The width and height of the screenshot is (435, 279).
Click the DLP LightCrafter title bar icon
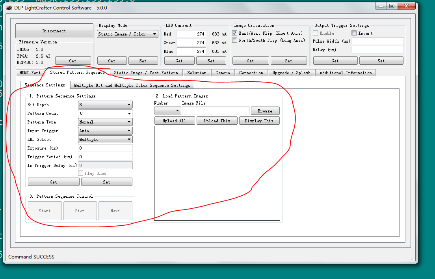(9, 8)
